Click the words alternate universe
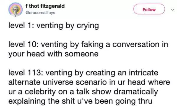Image resolution: width=177 pixels, height=108 pixels. coord(41,82)
